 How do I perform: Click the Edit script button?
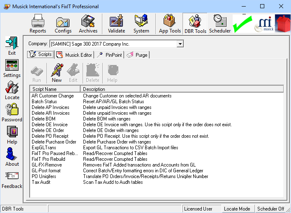73,73
